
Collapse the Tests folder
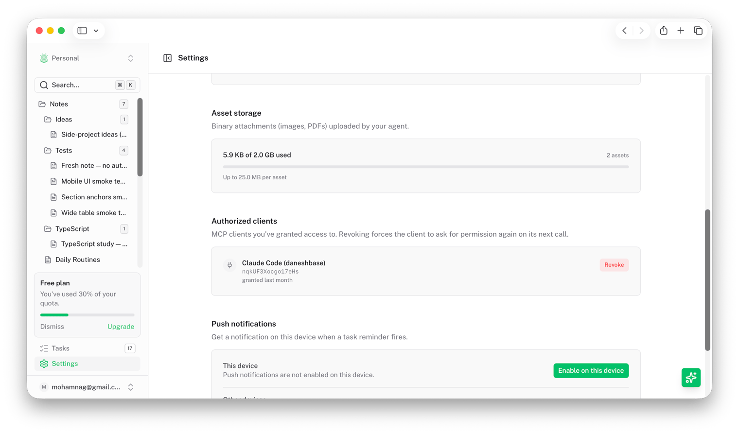pos(86,151)
